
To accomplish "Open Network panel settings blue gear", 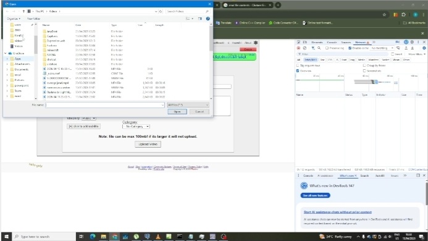I will [424, 48].
